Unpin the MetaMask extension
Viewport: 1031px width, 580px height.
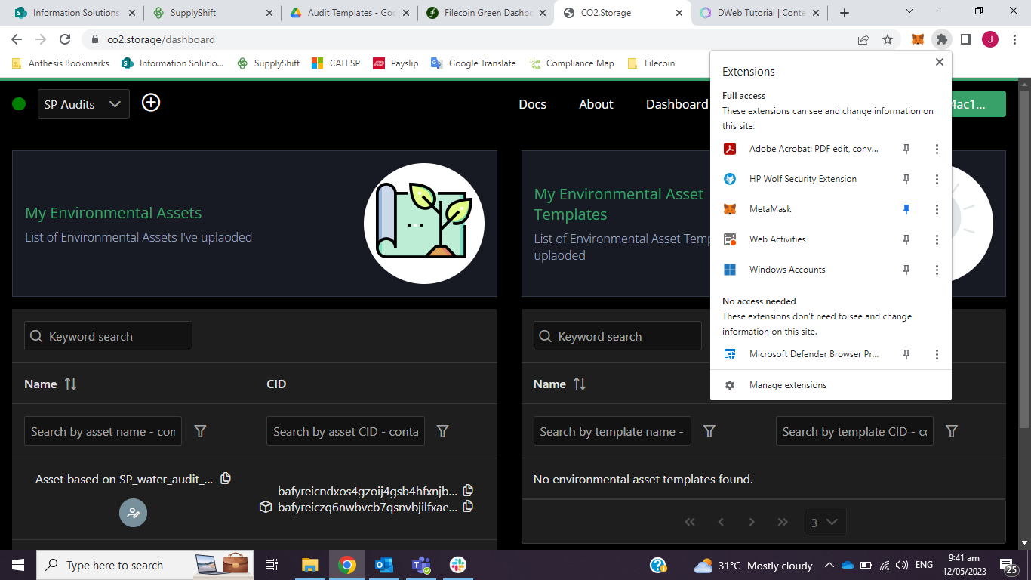point(906,209)
